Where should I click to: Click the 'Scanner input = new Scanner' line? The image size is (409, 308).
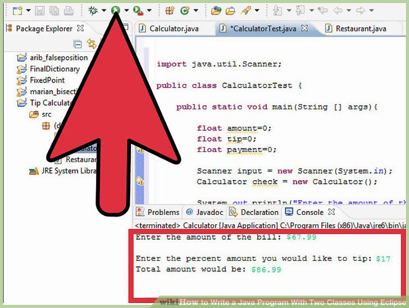(x=294, y=171)
